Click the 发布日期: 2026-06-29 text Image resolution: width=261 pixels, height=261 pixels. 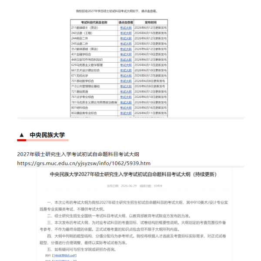pyautogui.click(x=122, y=186)
